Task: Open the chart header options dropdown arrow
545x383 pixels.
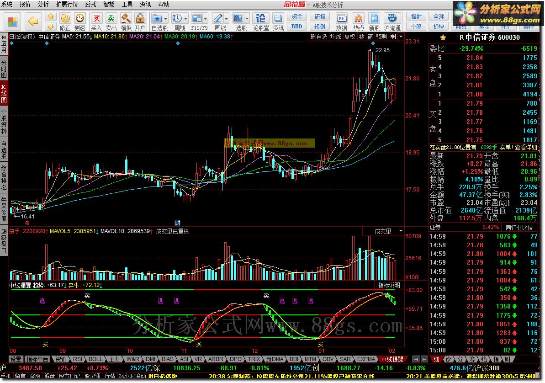Action: tap(401, 37)
